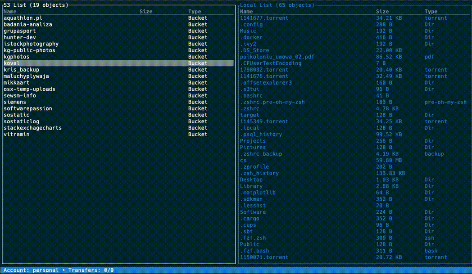Click the Account: personal status bar text
Screen dimensions: 472x274
point(31,270)
